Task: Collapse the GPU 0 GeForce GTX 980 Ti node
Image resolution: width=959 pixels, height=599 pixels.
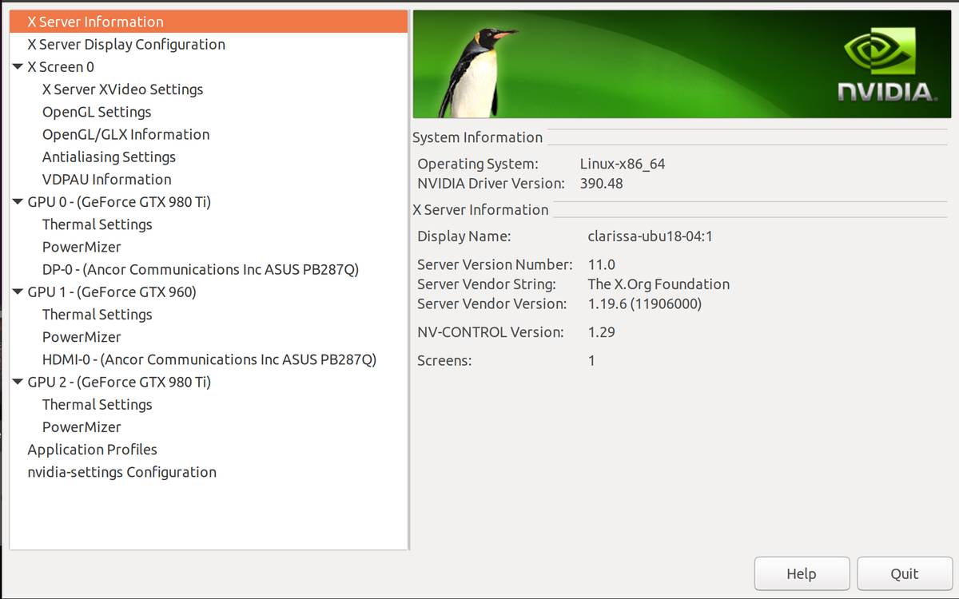Action: point(18,202)
